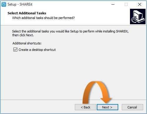Minimize the SHAREit Setup window

pyautogui.click(x=113, y=4)
